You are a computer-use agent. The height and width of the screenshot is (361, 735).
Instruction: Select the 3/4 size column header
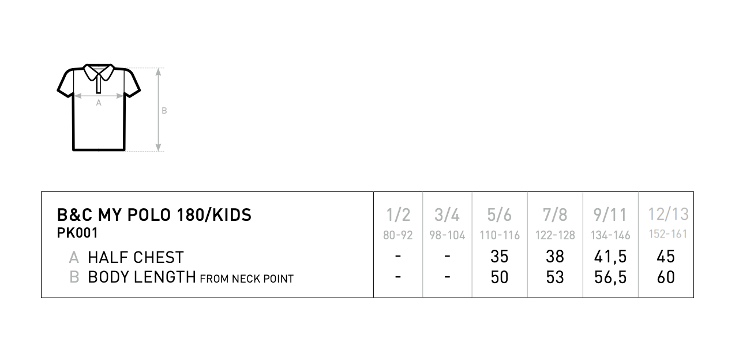(447, 215)
